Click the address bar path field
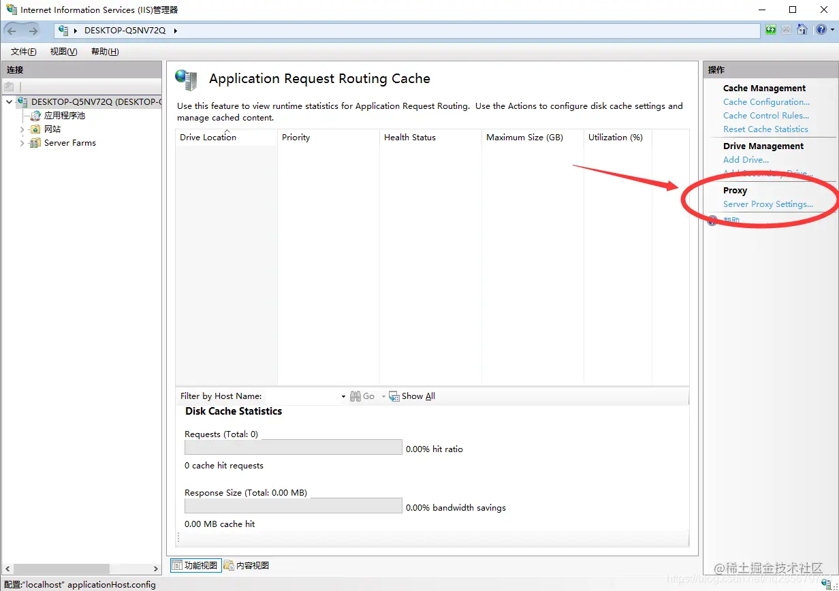The width and height of the screenshot is (839, 591). 407,31
